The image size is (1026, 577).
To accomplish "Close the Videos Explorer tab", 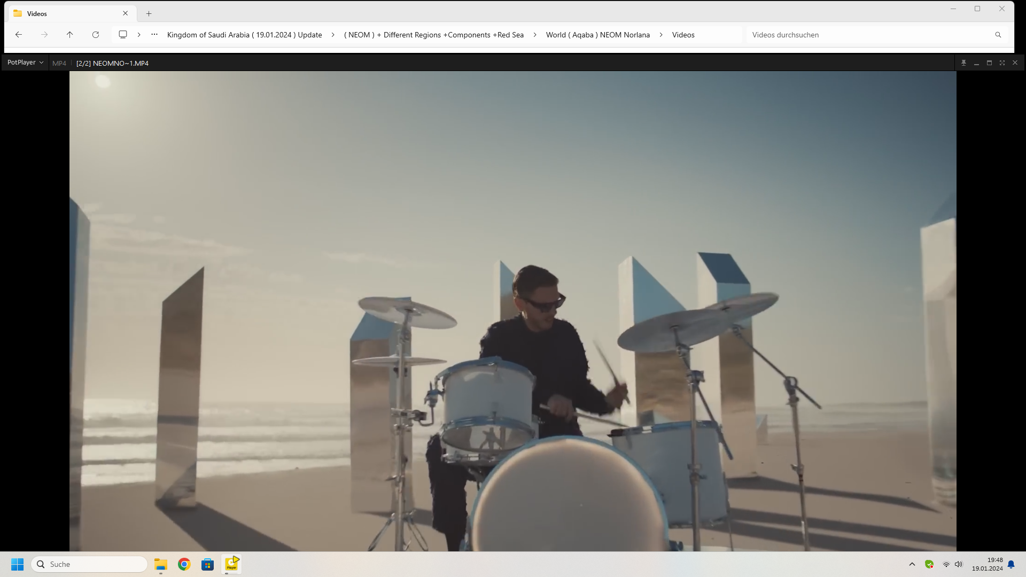I will coord(126,13).
